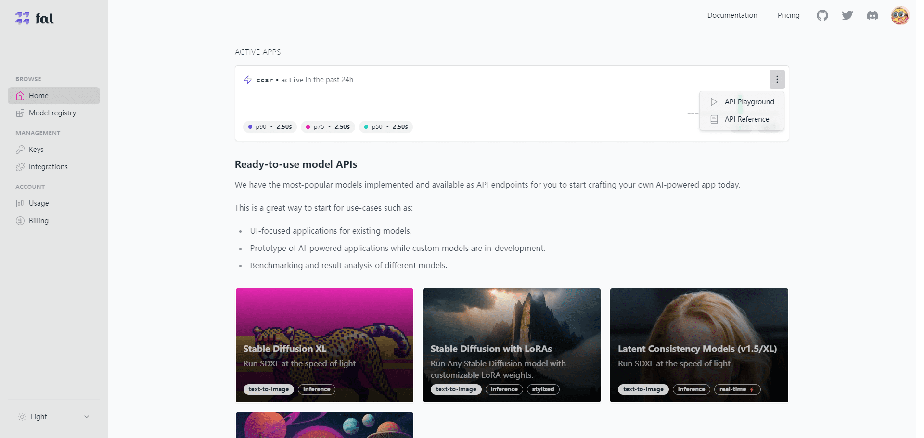
Task: Click the Home house icon
Action: (20, 96)
